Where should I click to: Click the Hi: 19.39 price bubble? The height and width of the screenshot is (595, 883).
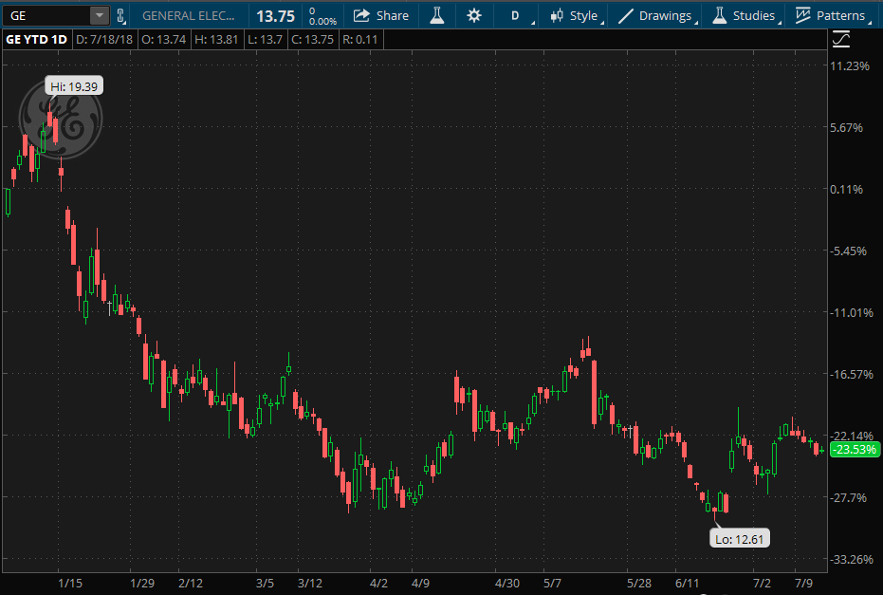coord(74,86)
